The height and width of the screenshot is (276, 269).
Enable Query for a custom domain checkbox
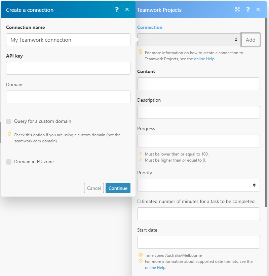click(x=9, y=122)
